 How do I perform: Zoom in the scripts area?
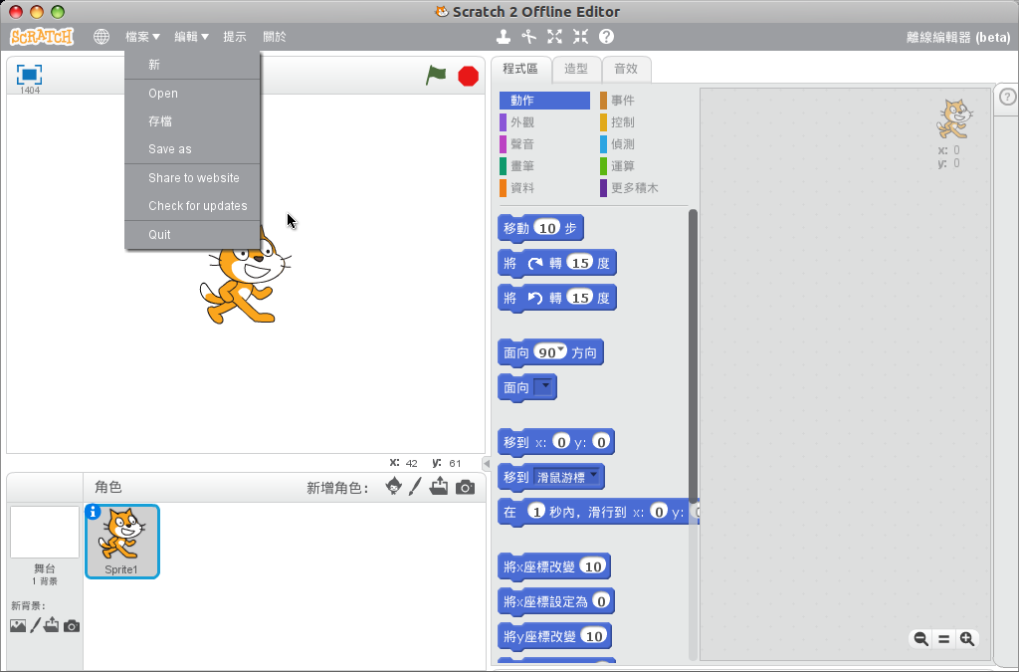point(967,639)
